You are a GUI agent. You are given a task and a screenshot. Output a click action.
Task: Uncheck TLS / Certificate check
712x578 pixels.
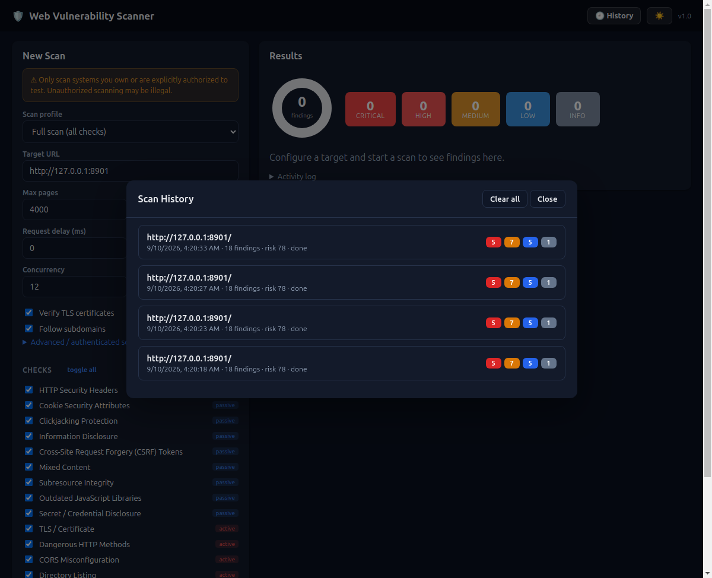pyautogui.click(x=28, y=529)
